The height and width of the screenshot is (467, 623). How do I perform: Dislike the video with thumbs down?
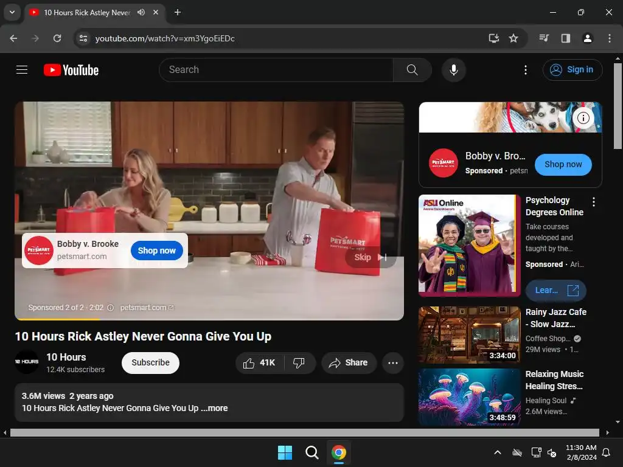299,362
